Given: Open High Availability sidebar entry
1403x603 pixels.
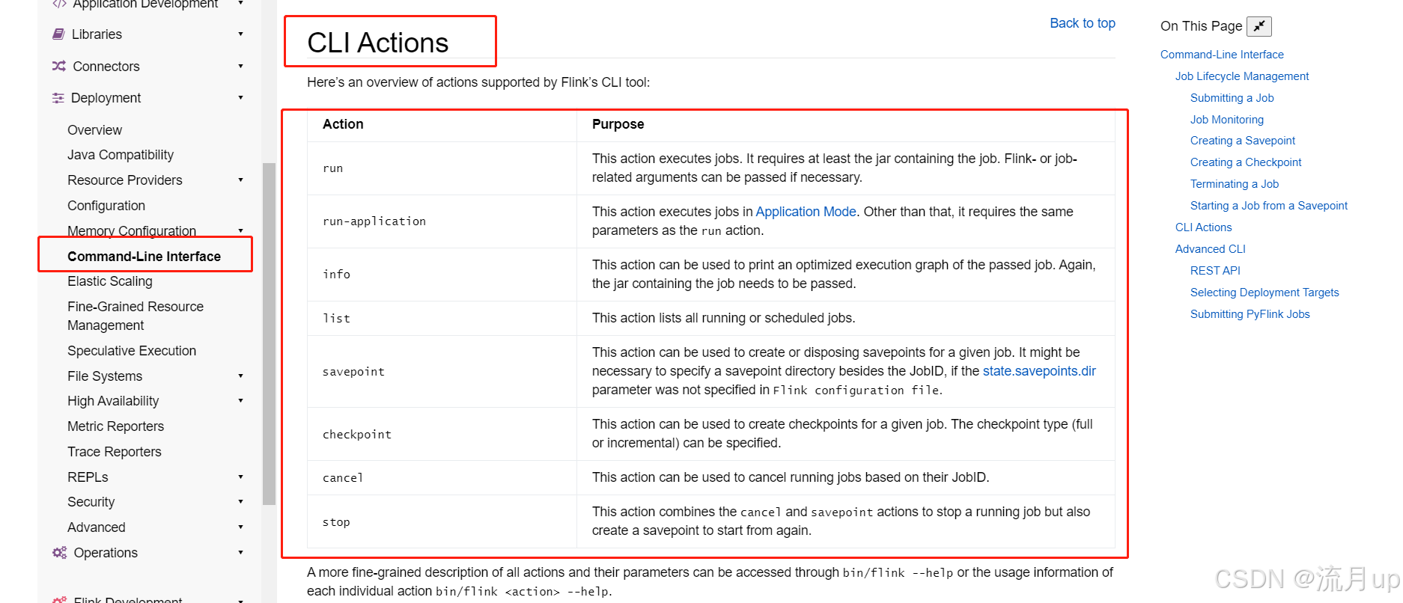Looking at the screenshot, I should [113, 401].
